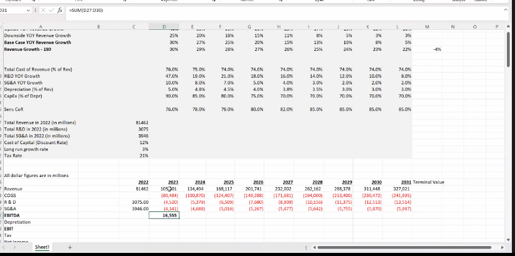The width and height of the screenshot is (515, 256).
Task: Select the 'COGS' row label
Action: click(x=9, y=195)
